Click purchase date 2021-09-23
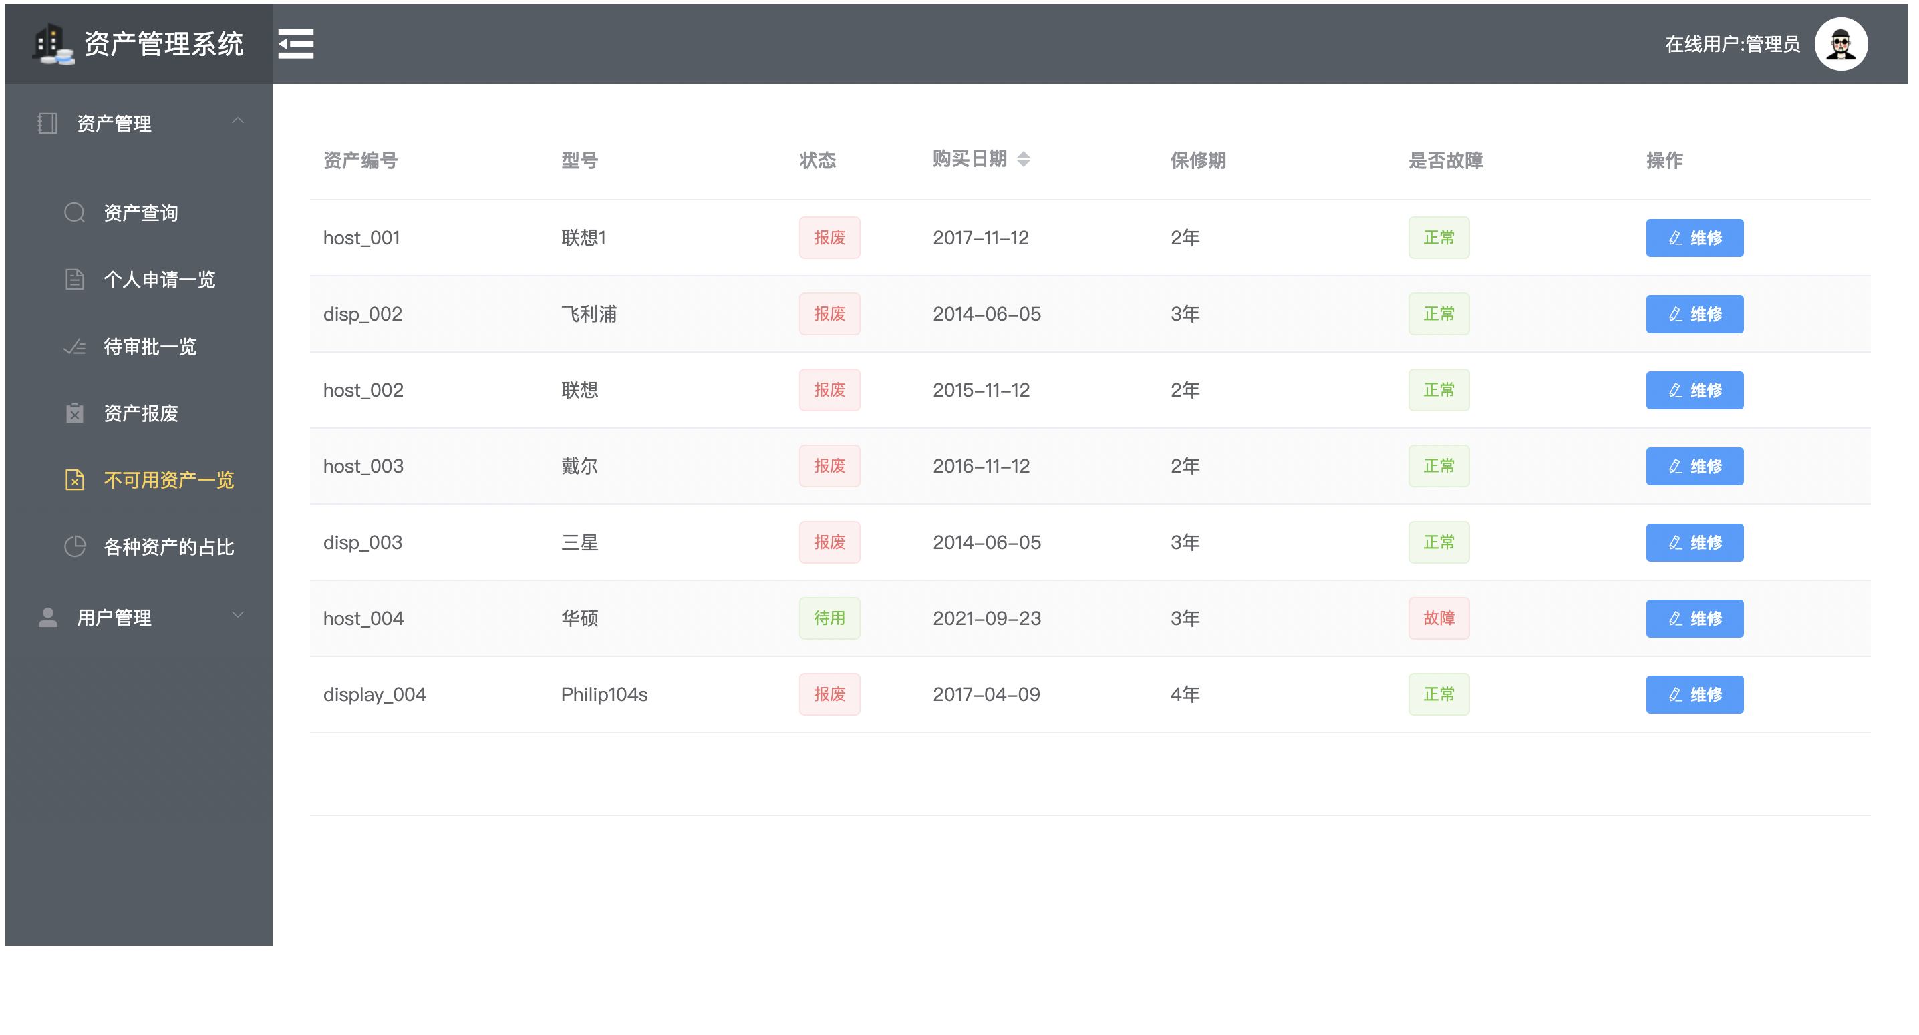Screen dimensions: 1919x1035 tap(987, 618)
